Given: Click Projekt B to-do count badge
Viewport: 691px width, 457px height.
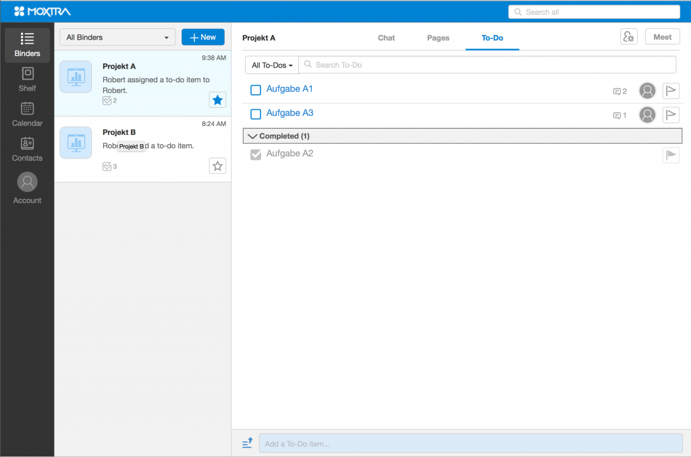Looking at the screenshot, I should 110,166.
